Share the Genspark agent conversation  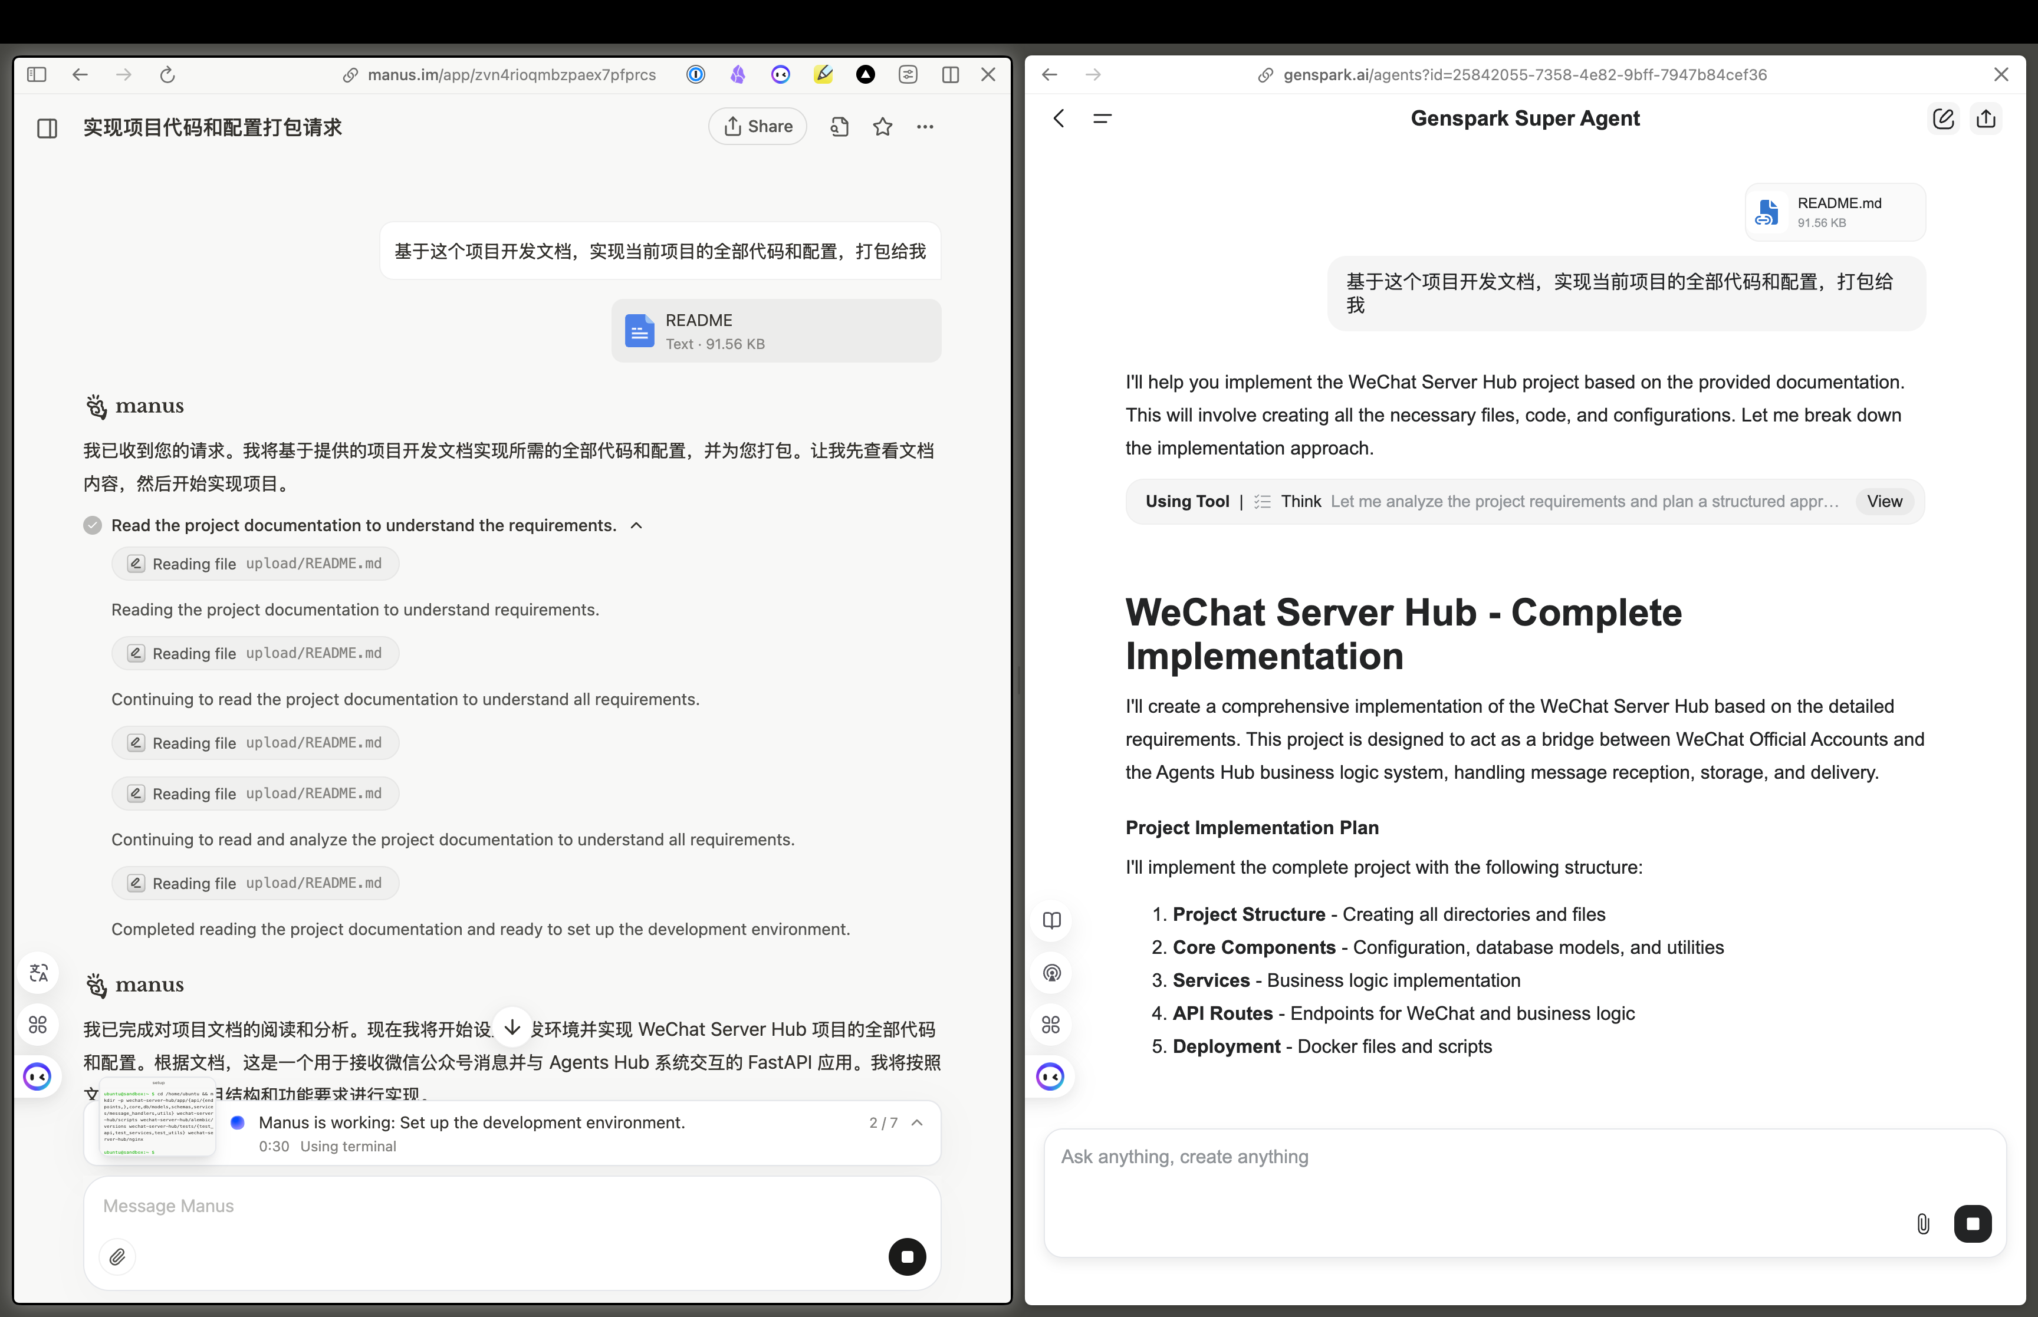point(1986,119)
